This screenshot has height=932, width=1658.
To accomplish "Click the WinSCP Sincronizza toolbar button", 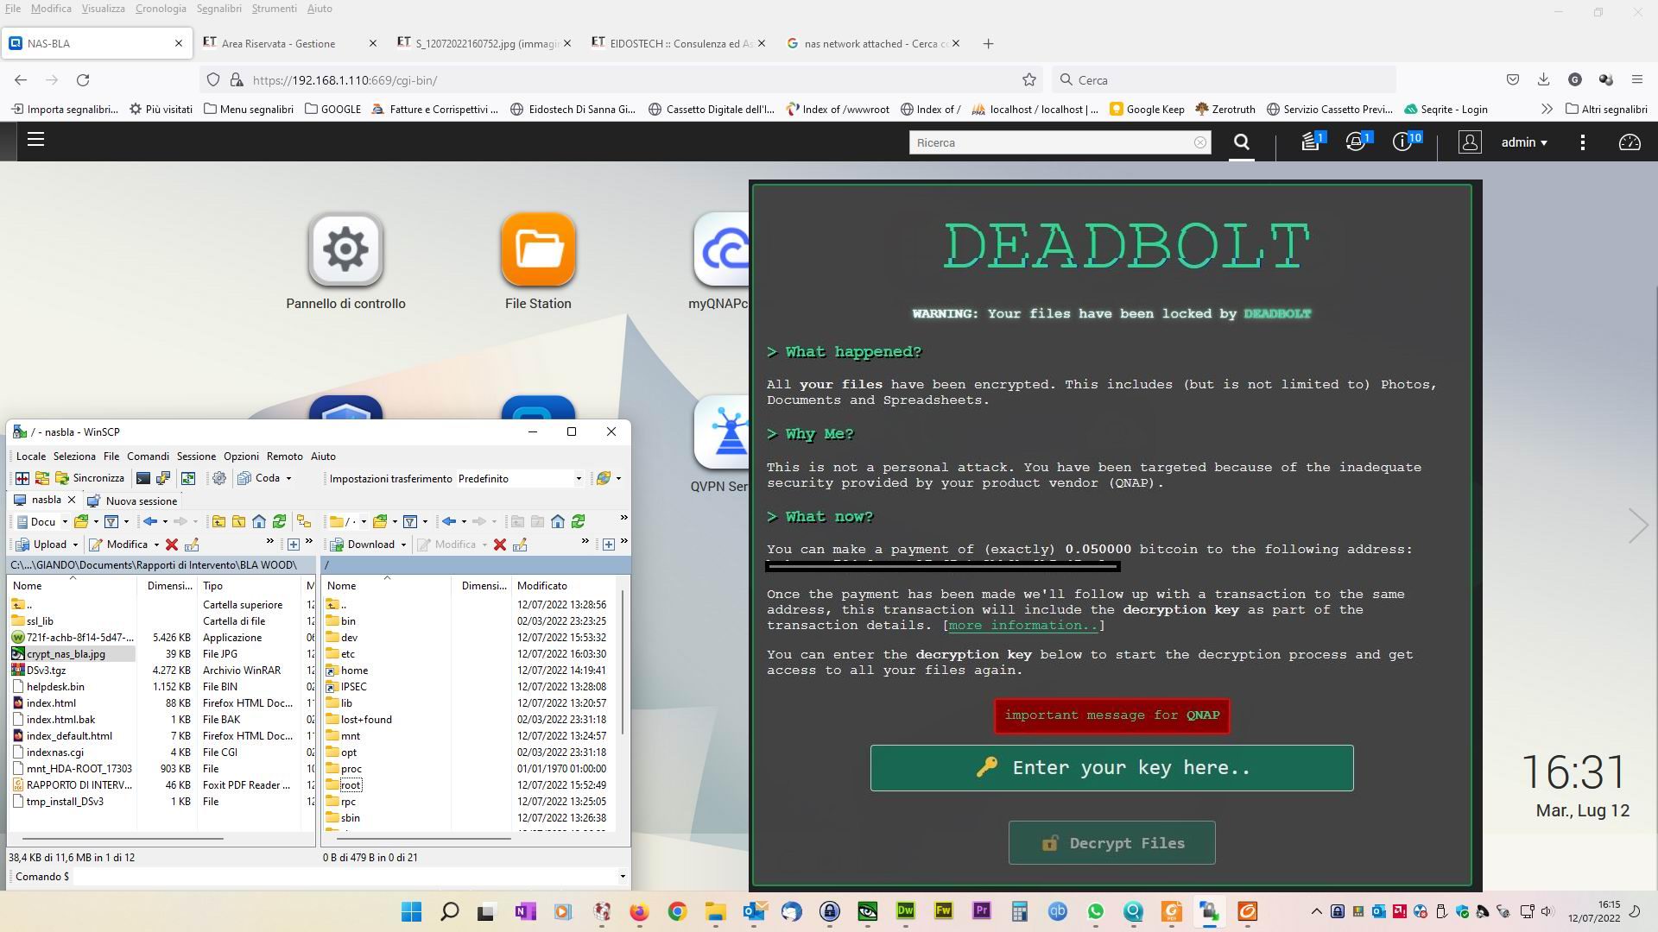I will click(90, 478).
